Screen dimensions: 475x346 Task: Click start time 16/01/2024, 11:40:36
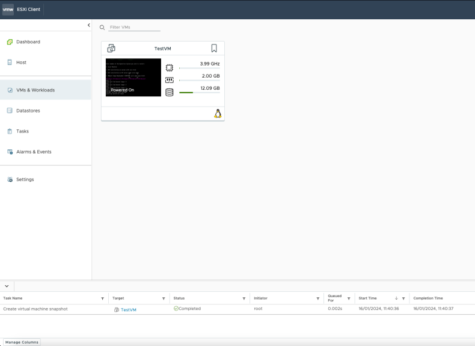point(379,309)
